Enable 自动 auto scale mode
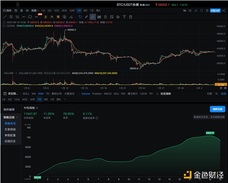 223,94
